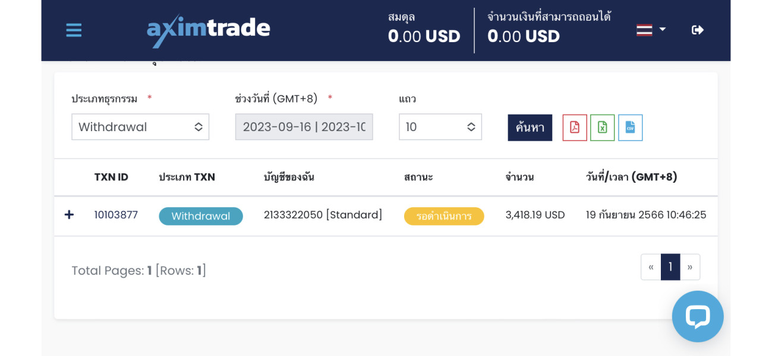Go to next page arrow
This screenshot has width=772, height=356.
click(x=690, y=267)
